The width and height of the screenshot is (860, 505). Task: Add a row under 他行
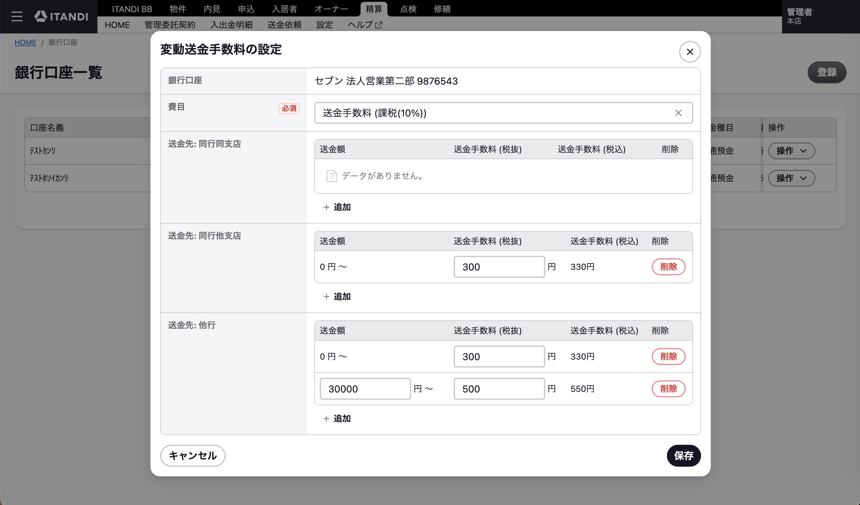tap(337, 418)
